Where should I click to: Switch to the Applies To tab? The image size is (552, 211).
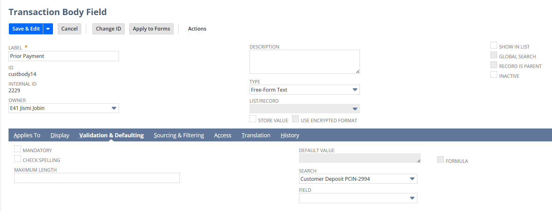coord(27,135)
